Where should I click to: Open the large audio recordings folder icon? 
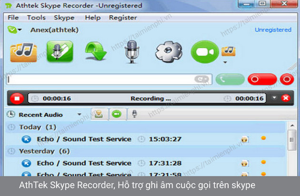pyautogui.click(x=23, y=52)
